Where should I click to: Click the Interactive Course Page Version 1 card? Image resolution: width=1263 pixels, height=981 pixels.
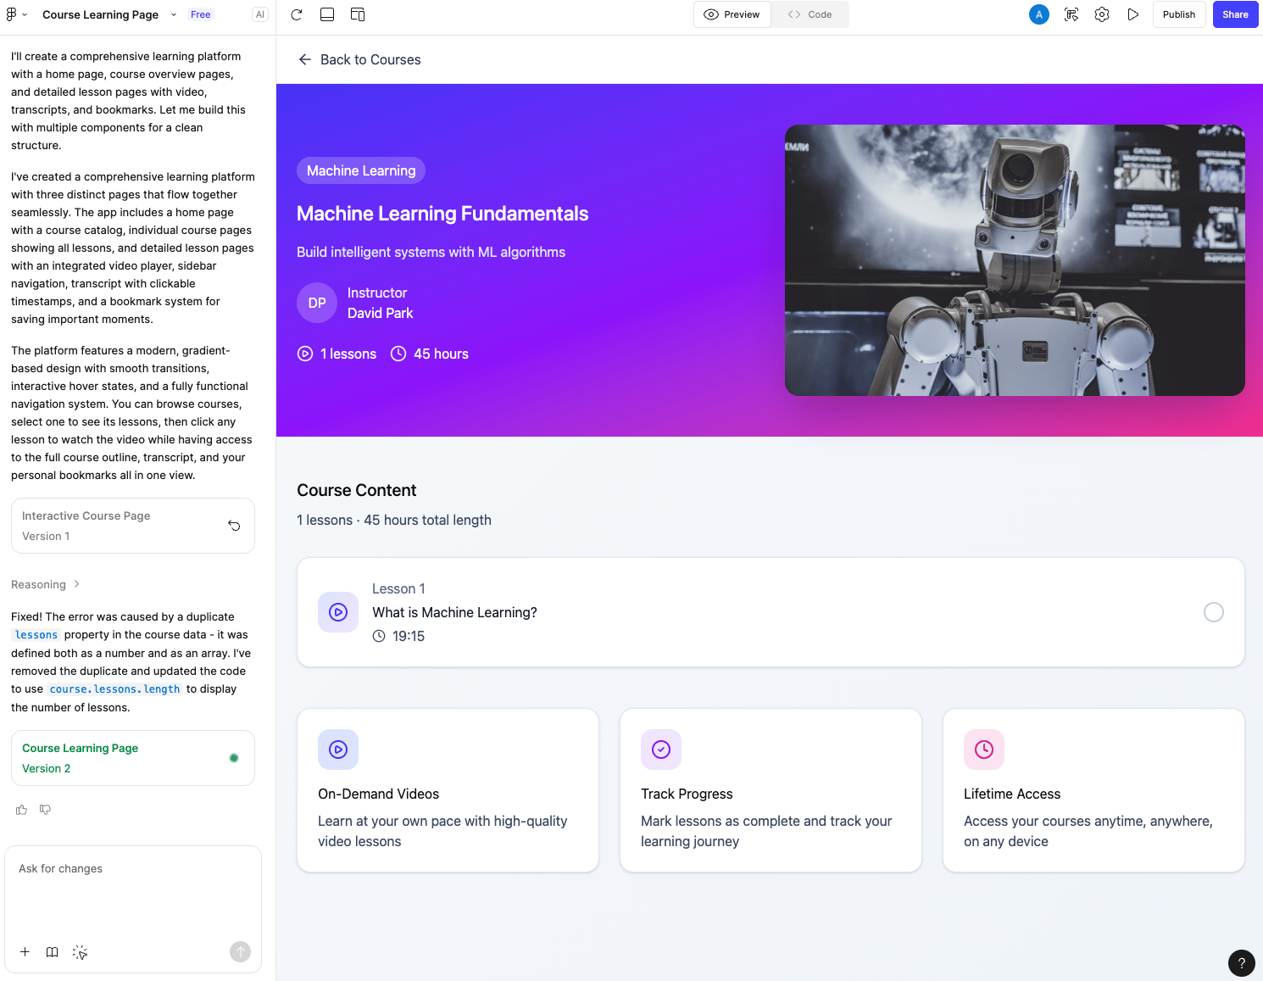click(x=133, y=526)
